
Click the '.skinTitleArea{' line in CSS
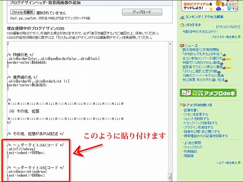(21, 149)
